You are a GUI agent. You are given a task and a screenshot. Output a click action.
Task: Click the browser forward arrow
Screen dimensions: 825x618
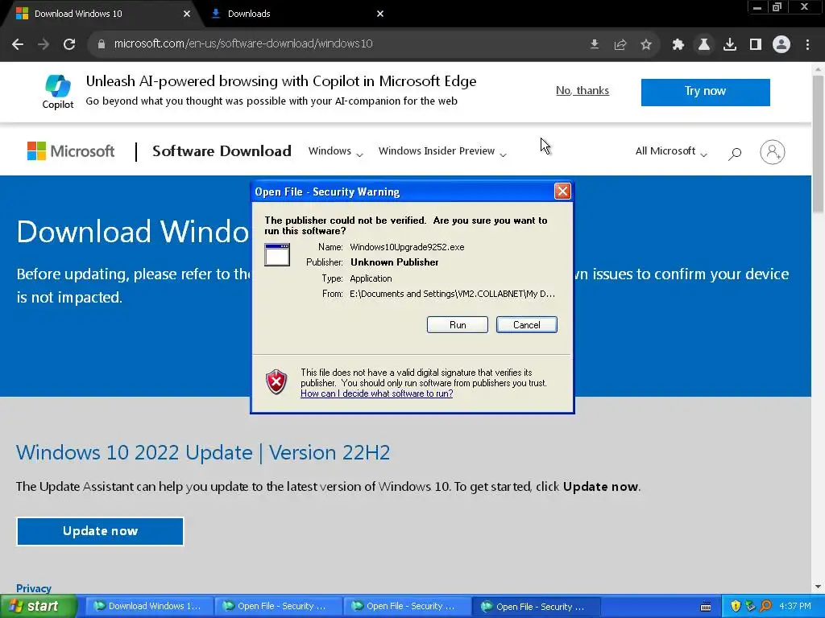[44, 44]
